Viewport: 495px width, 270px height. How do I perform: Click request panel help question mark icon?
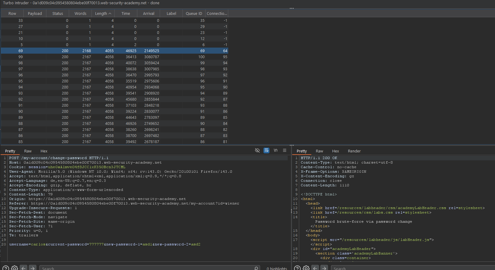5,268
